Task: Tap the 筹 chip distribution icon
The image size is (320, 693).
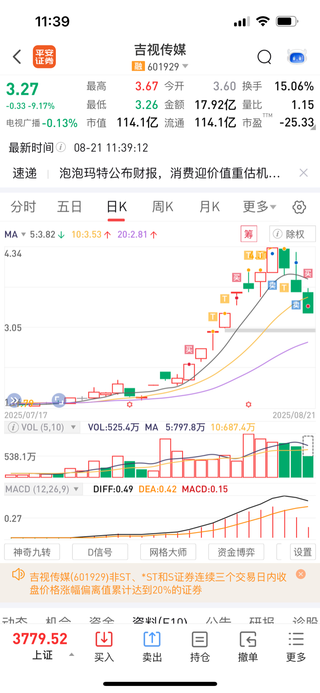Action: coord(249,234)
